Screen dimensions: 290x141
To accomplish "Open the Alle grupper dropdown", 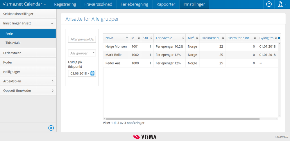I will pyautogui.click(x=82, y=53).
